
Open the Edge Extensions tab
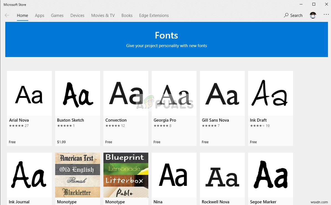[154, 16]
